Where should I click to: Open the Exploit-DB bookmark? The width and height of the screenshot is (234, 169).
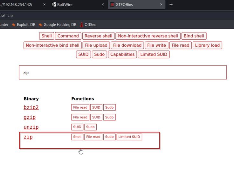coord(24,24)
